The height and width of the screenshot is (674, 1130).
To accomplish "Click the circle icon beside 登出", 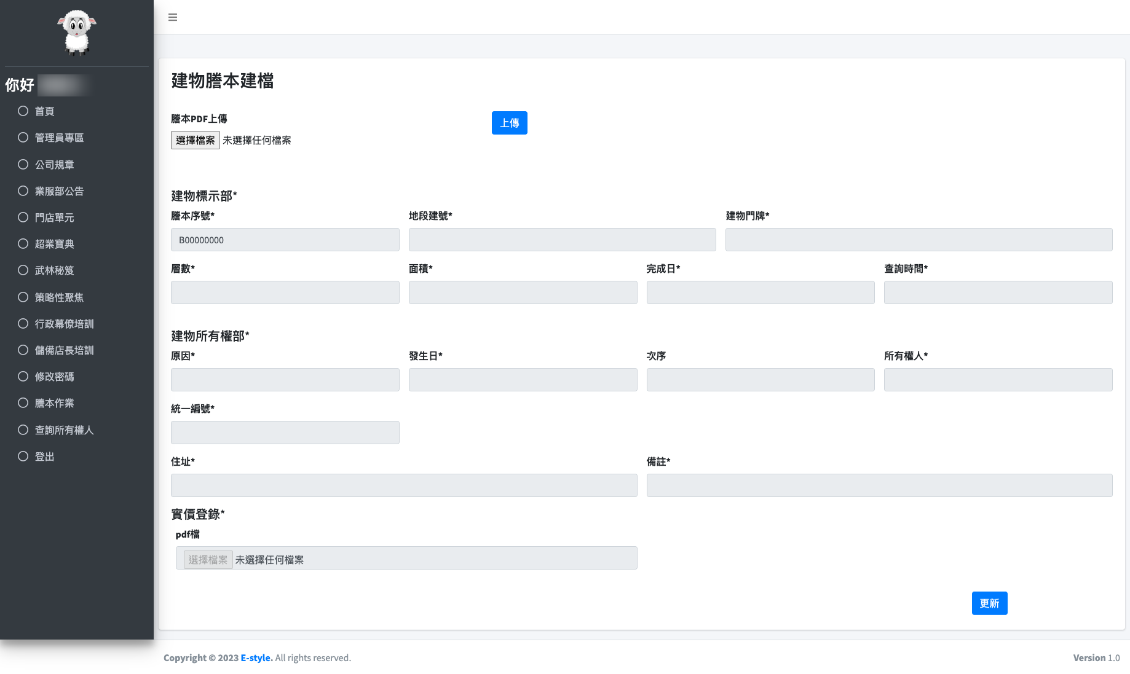I will (x=23, y=457).
